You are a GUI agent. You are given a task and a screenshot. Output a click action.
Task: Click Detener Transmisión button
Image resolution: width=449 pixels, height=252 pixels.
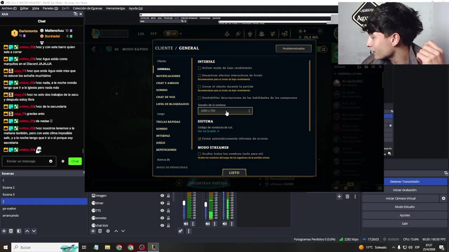404,182
